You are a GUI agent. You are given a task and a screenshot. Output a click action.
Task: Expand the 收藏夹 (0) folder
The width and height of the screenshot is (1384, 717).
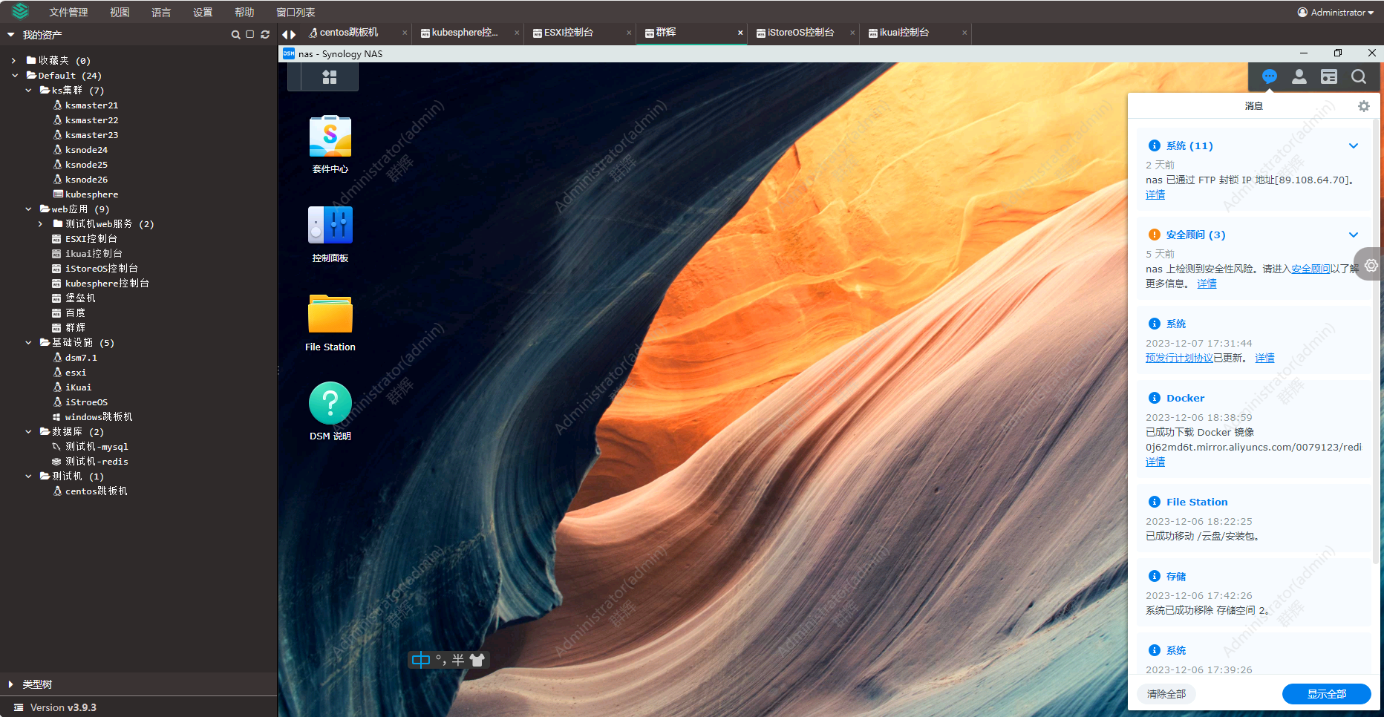(x=14, y=61)
